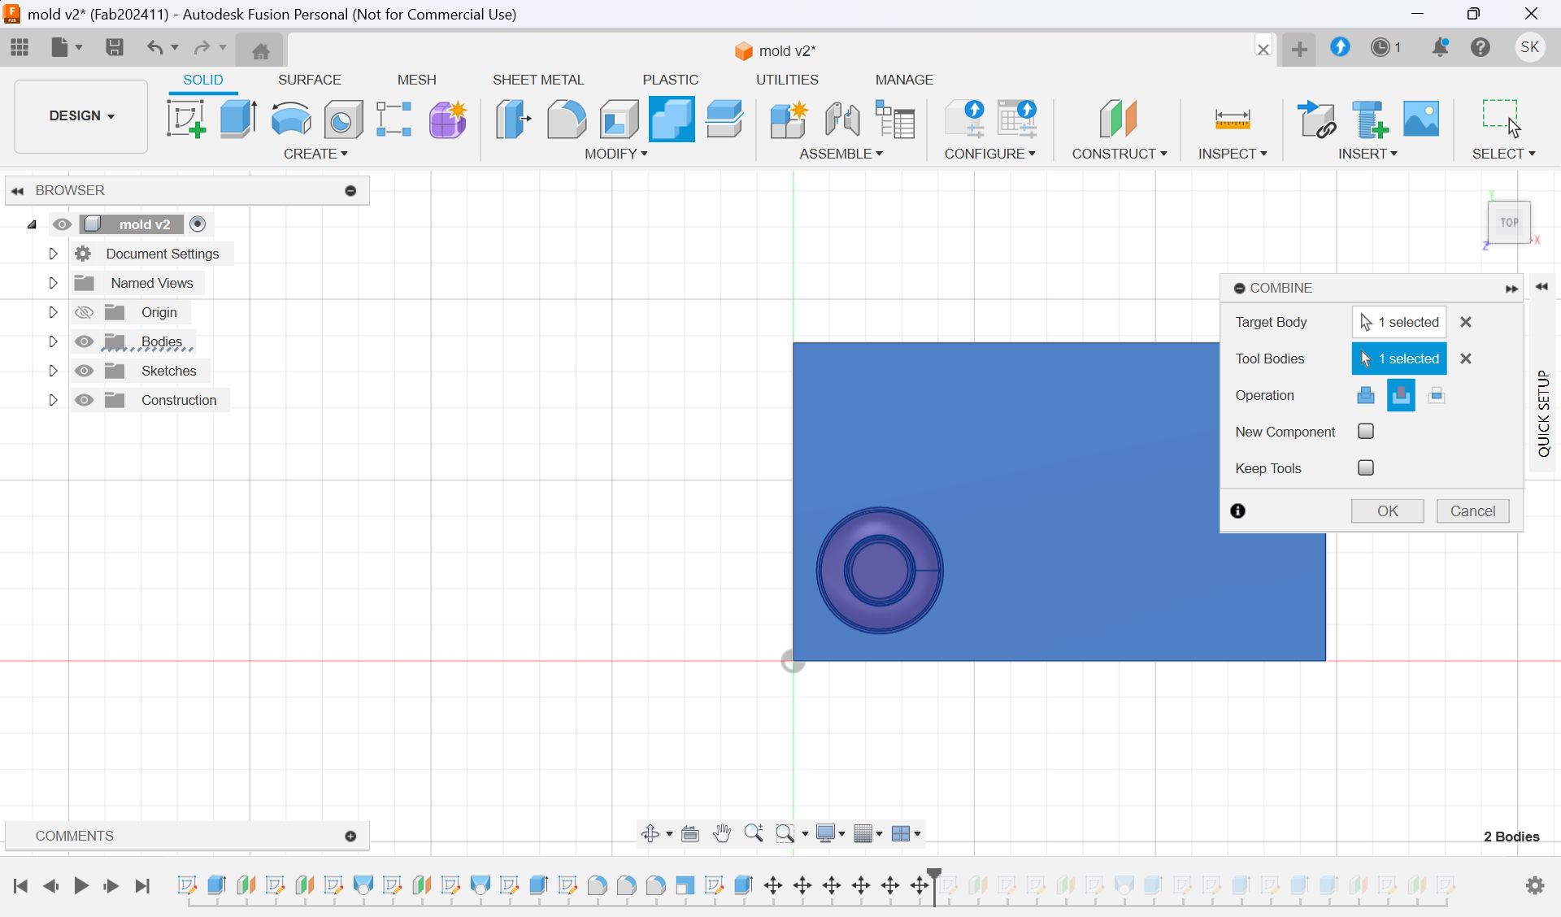The height and width of the screenshot is (917, 1561).
Task: Open the INSPECT menu dropdown
Action: 1233,154
